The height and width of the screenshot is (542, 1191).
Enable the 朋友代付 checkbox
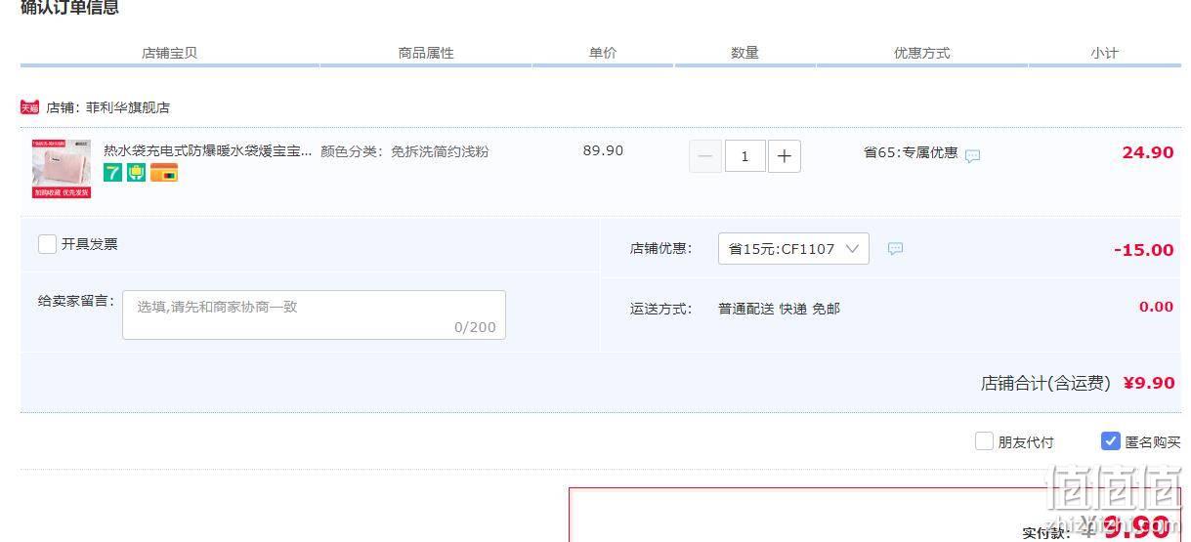point(984,441)
